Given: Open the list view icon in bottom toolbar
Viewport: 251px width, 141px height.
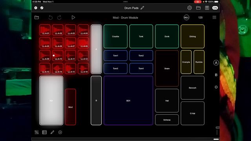Looking at the screenshot, I should click(x=44, y=132).
